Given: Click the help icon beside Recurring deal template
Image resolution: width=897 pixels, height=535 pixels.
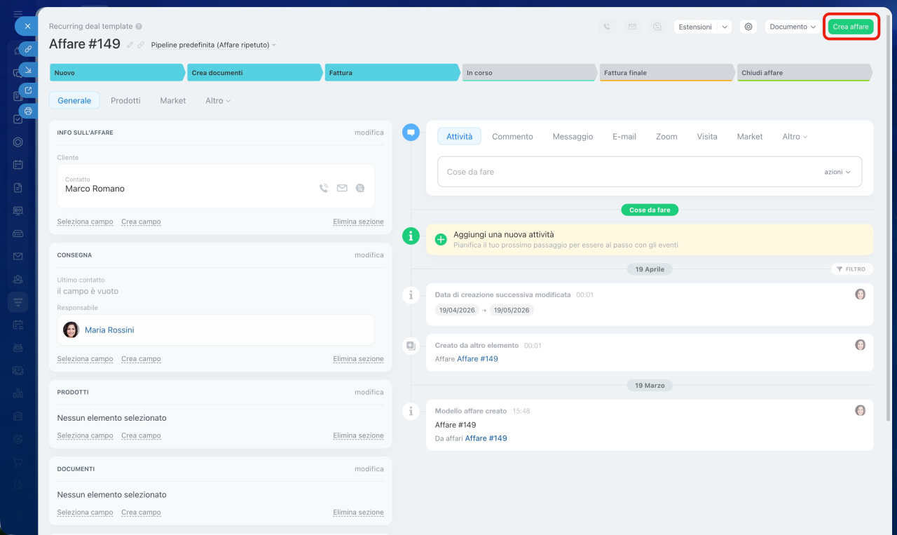Looking at the screenshot, I should [139, 27].
